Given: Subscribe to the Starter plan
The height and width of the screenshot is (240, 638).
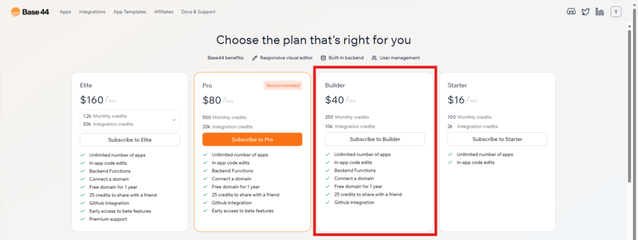Looking at the screenshot, I should 497,139.
